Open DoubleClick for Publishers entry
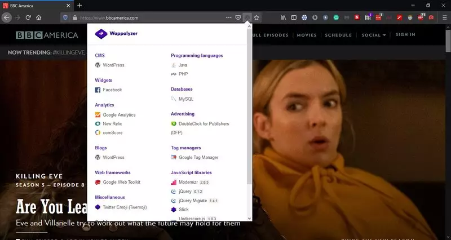Image resolution: width=451 pixels, height=240 pixels. click(x=200, y=128)
